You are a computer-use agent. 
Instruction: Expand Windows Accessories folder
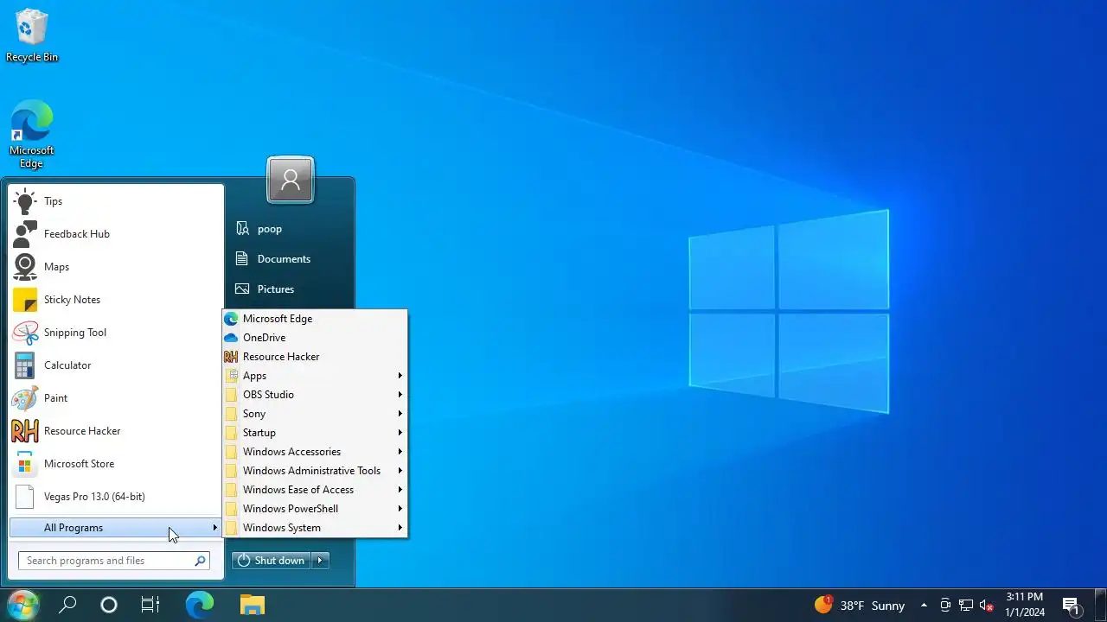[x=315, y=452]
